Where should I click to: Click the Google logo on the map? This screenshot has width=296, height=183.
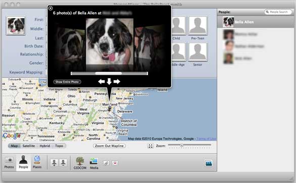coord(12,136)
